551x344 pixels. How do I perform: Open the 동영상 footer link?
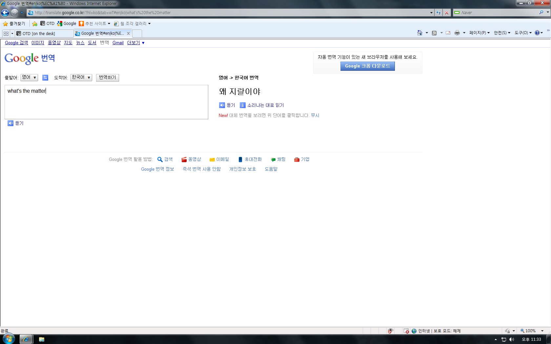click(191, 159)
